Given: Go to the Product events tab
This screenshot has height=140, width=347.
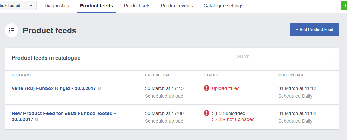Looking at the screenshot, I should coord(177,6).
